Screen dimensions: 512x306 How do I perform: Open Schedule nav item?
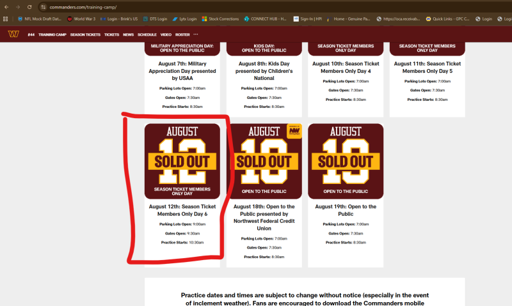147,34
